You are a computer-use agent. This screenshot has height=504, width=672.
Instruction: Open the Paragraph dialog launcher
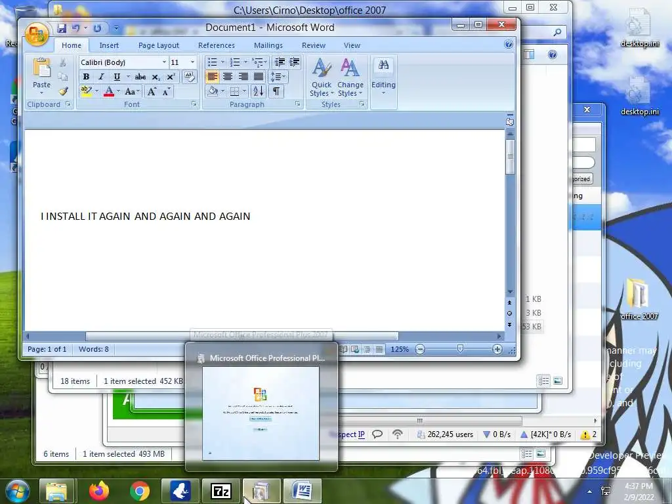298,104
